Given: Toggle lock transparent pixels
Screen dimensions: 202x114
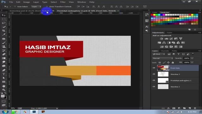Looking at the screenshot, I should [x=160, y=63].
